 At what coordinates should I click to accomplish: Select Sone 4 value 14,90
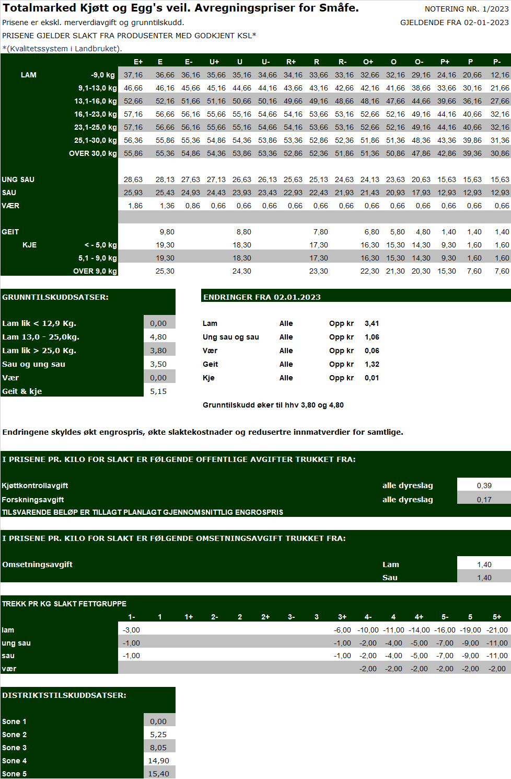[159, 761]
